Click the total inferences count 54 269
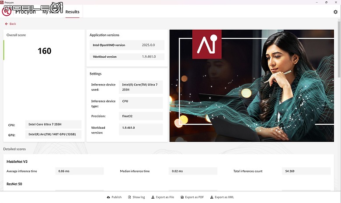This screenshot has height=203, width=341. tap(306, 171)
